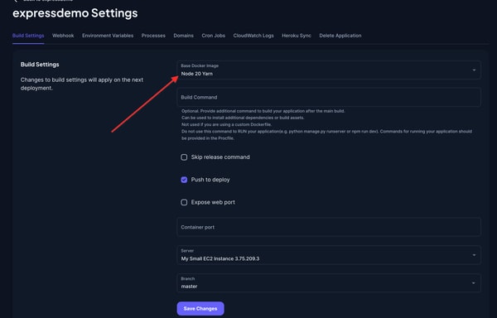Uncheck the Push to deploy checkbox
This screenshot has height=318, width=497.
[x=184, y=180]
